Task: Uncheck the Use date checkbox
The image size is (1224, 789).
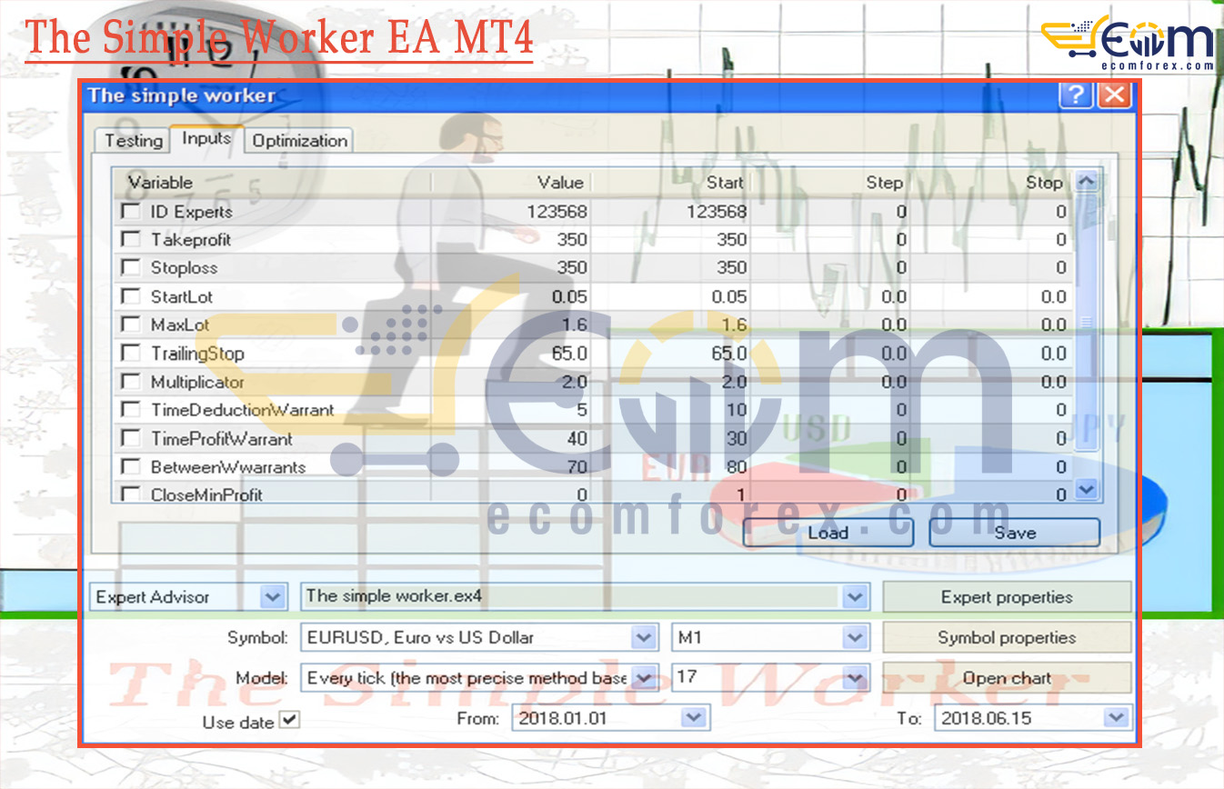Action: [x=289, y=719]
